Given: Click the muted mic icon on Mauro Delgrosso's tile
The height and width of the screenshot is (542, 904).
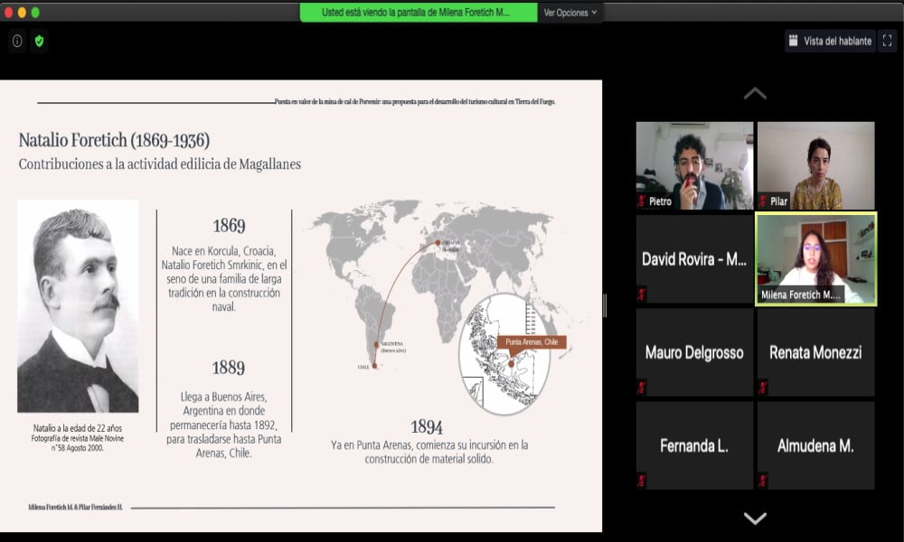Looking at the screenshot, I should coord(642,387).
